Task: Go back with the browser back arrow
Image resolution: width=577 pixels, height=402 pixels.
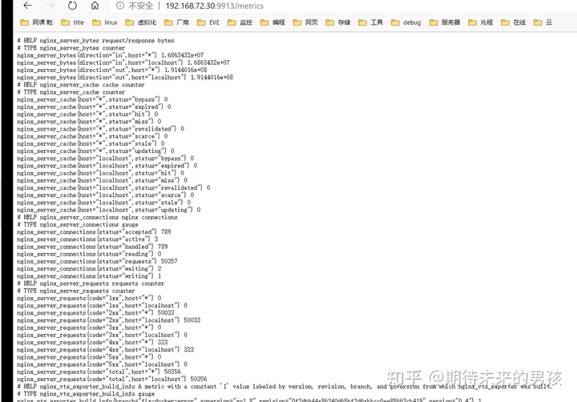Action: (x=27, y=6)
